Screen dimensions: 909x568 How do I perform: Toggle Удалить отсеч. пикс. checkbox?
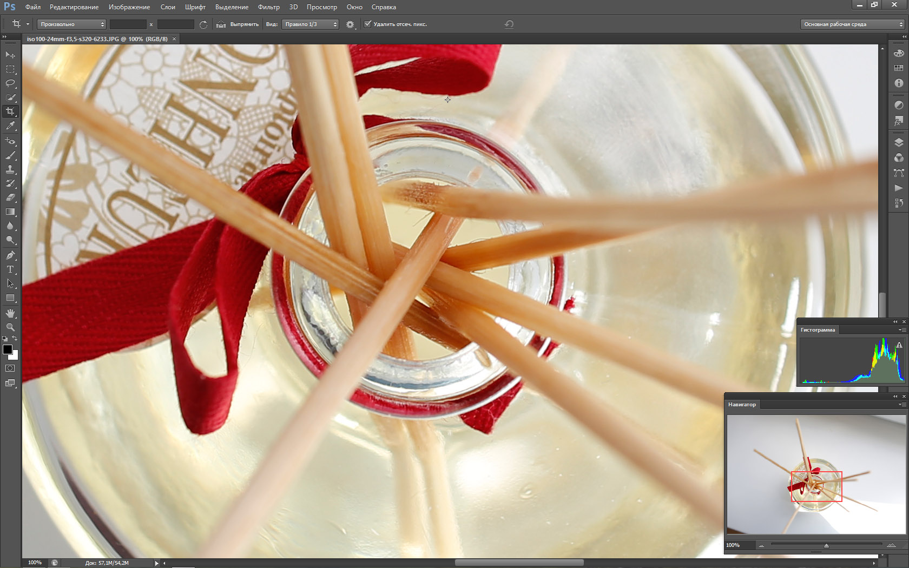coord(368,24)
